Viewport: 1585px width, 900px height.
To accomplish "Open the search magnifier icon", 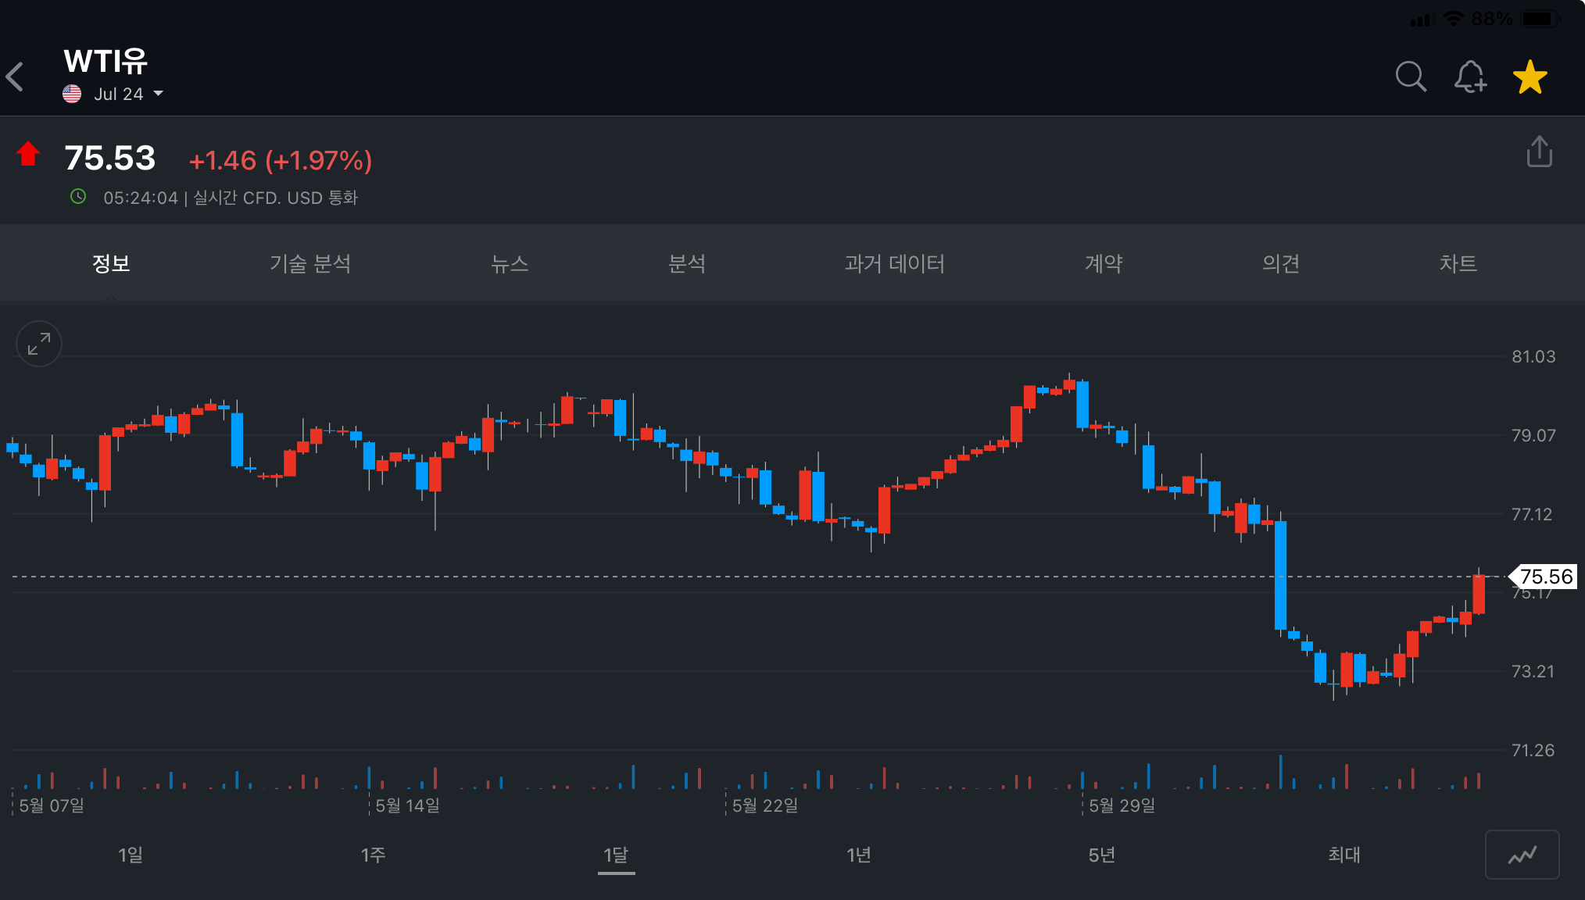I will point(1411,77).
